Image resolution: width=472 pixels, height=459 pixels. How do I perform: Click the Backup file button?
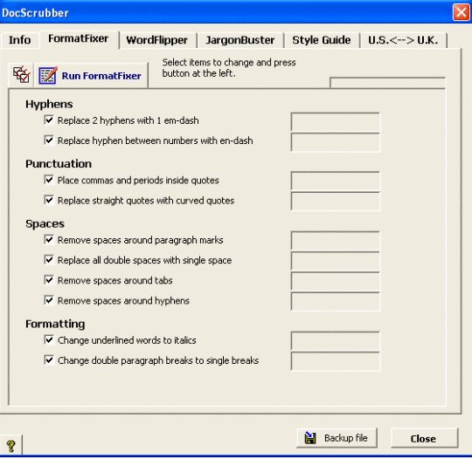(337, 438)
